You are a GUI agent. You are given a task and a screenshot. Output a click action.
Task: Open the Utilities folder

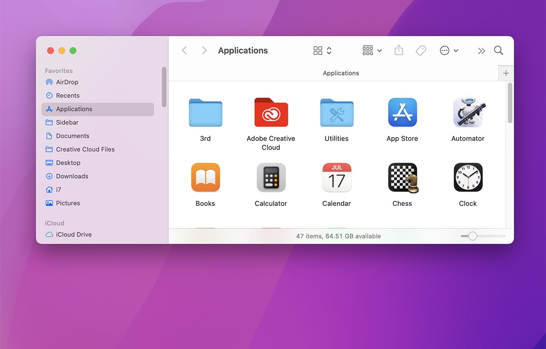[336, 112]
